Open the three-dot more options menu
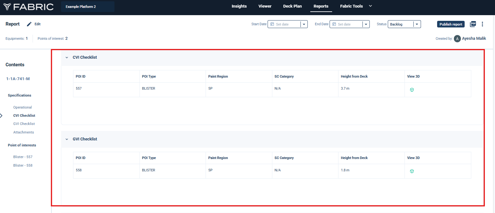Viewport: 495px width, 213px height. click(482, 24)
